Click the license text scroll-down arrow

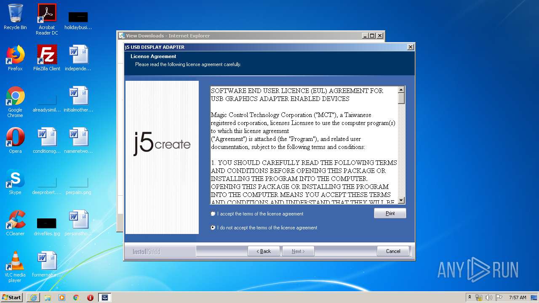[401, 201]
